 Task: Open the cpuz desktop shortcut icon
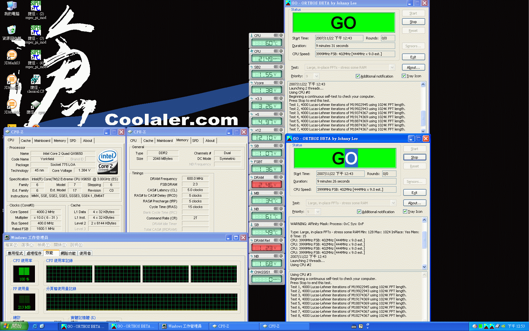tap(36, 107)
